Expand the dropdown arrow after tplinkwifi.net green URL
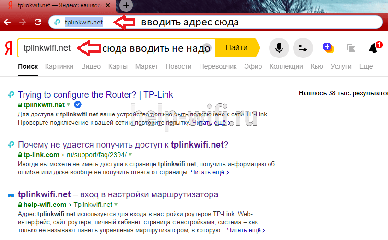The height and width of the screenshot is (240, 388). point(68,105)
